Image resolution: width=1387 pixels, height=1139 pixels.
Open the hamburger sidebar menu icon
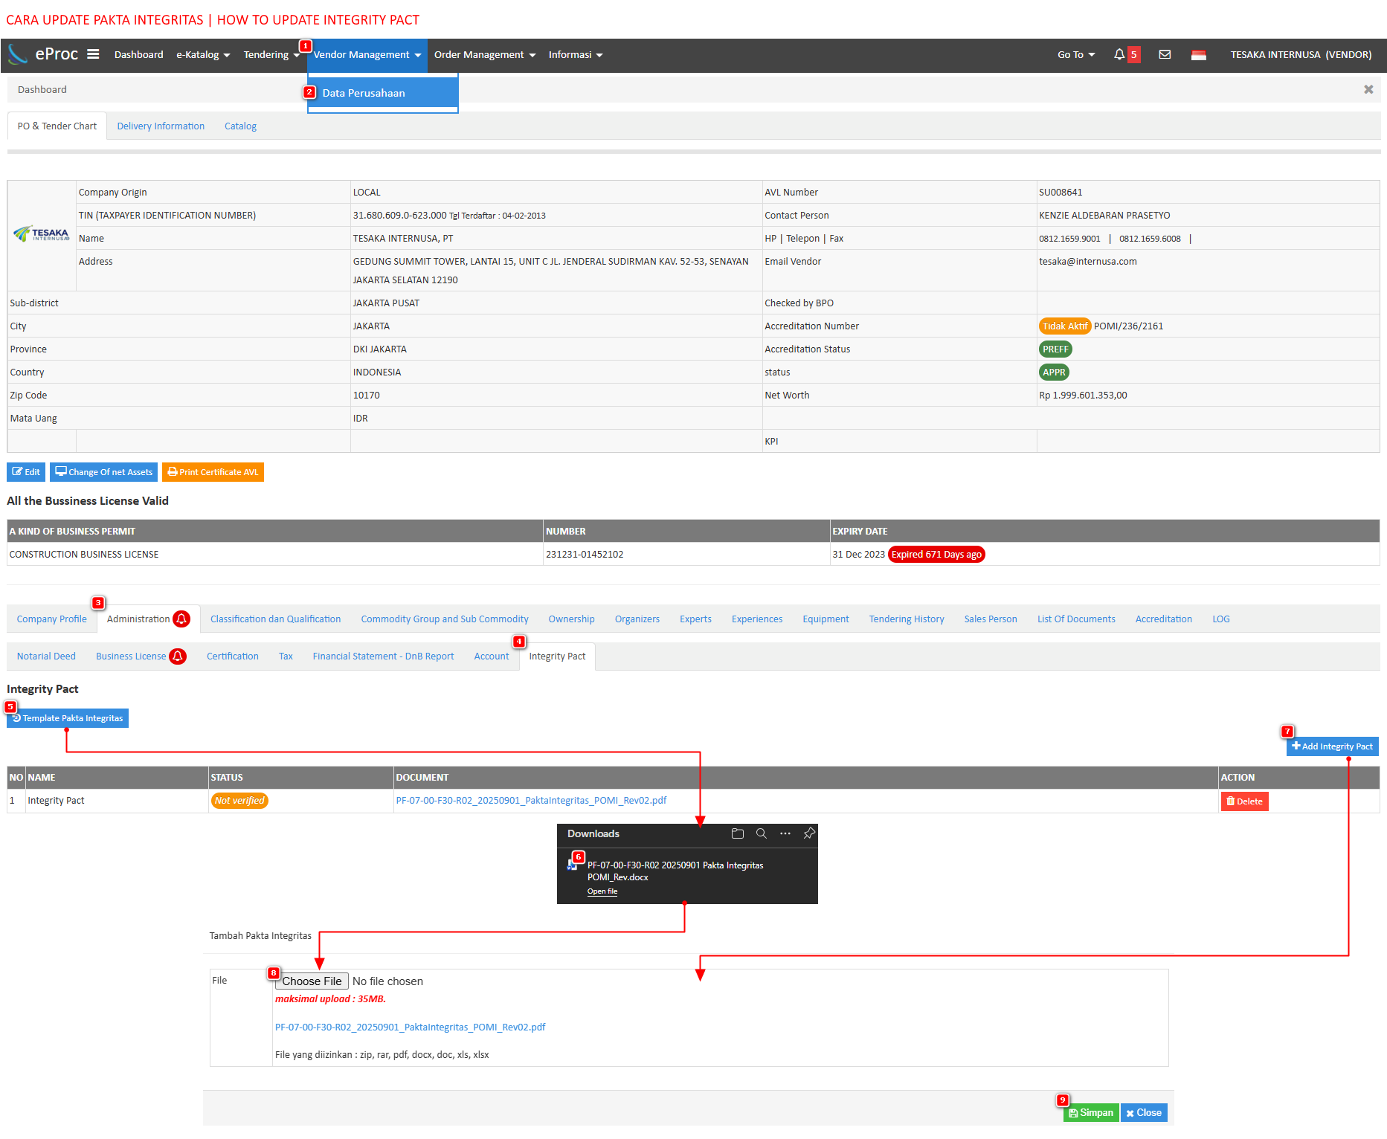93,54
